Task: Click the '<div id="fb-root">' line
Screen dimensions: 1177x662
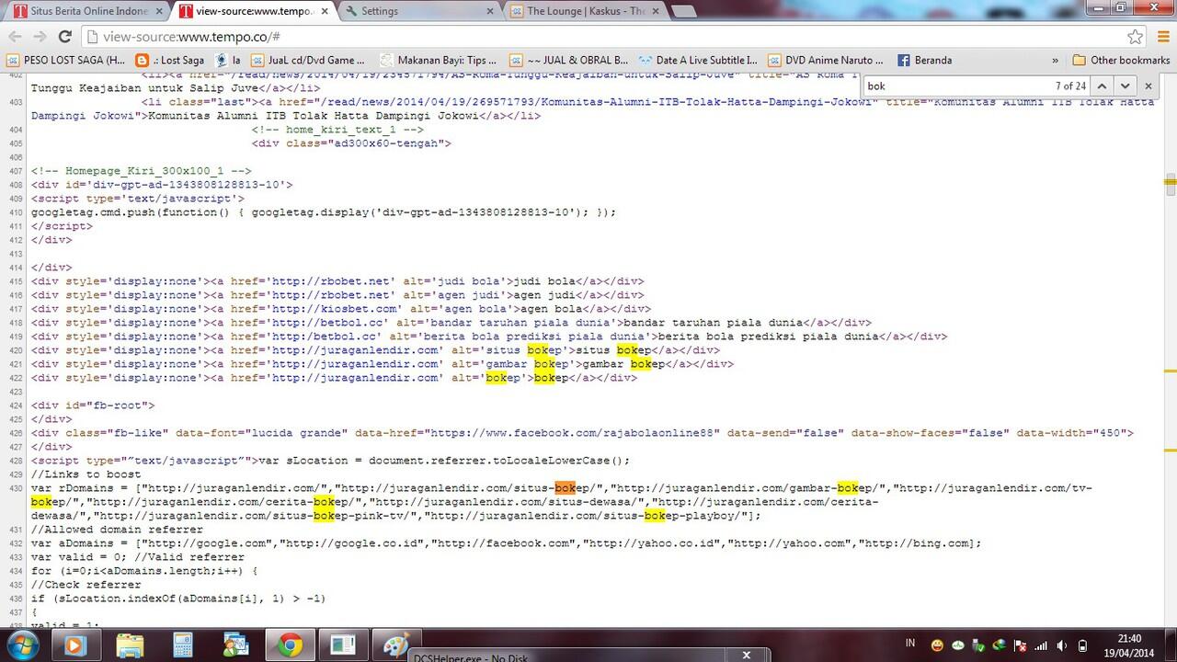Action: tap(93, 405)
